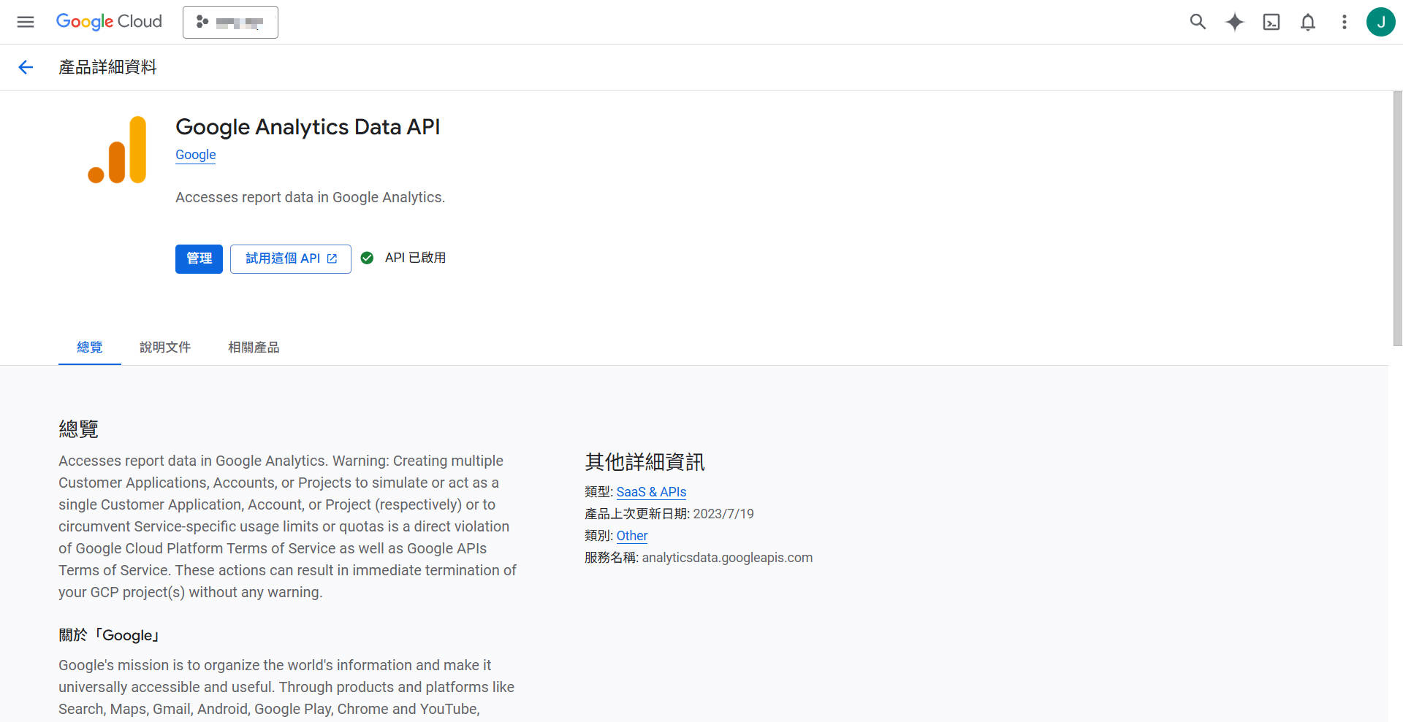
Task: Open the more options three-dot menu
Action: pyautogui.click(x=1345, y=22)
